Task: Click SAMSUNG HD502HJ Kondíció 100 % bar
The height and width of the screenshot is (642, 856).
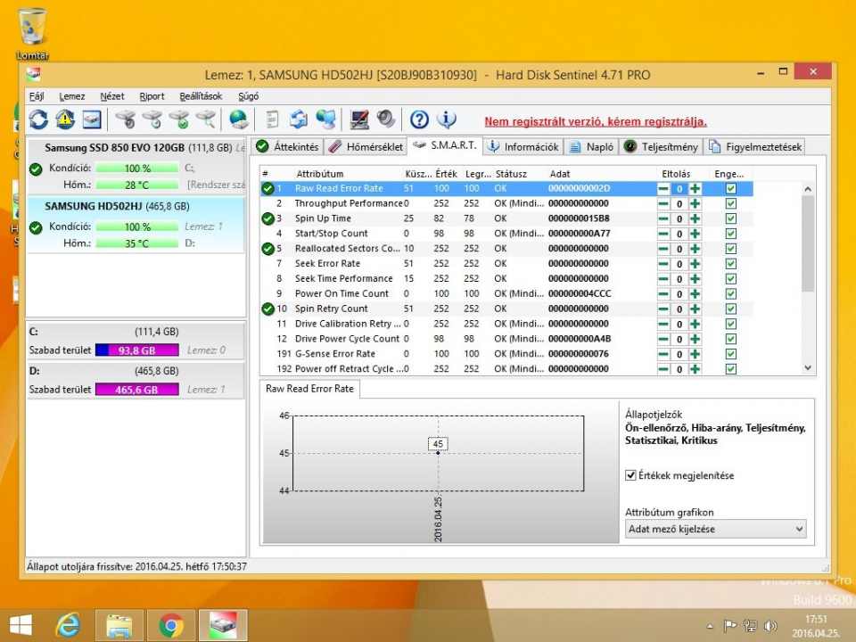Action: click(x=137, y=226)
